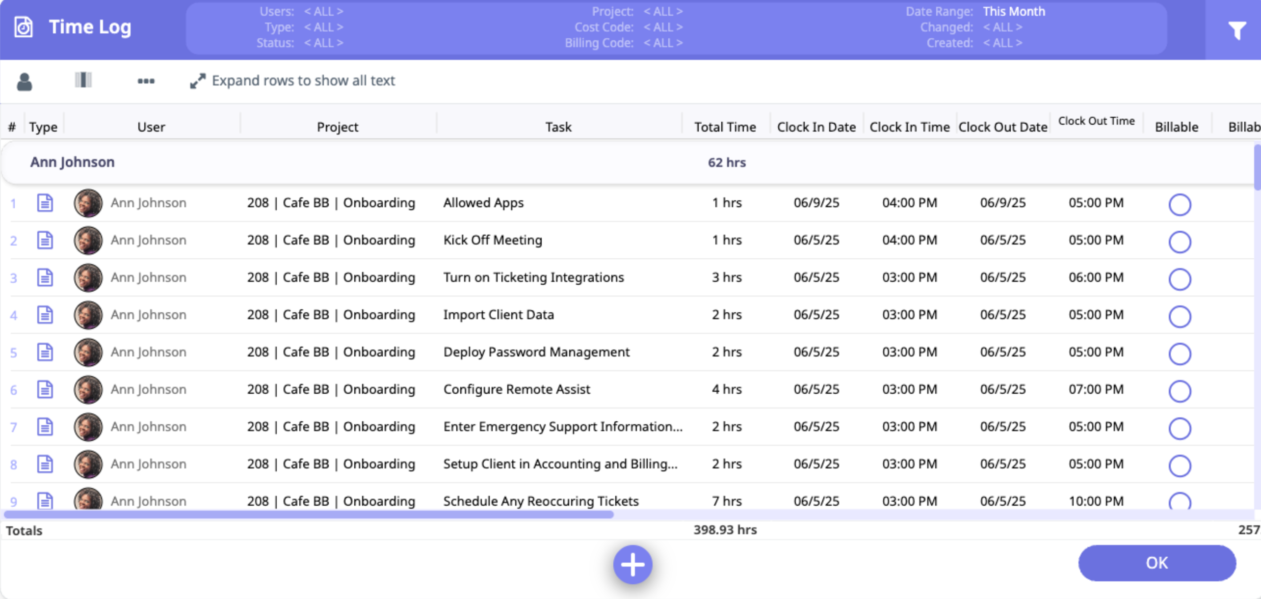Click the user grouping person icon

(24, 82)
